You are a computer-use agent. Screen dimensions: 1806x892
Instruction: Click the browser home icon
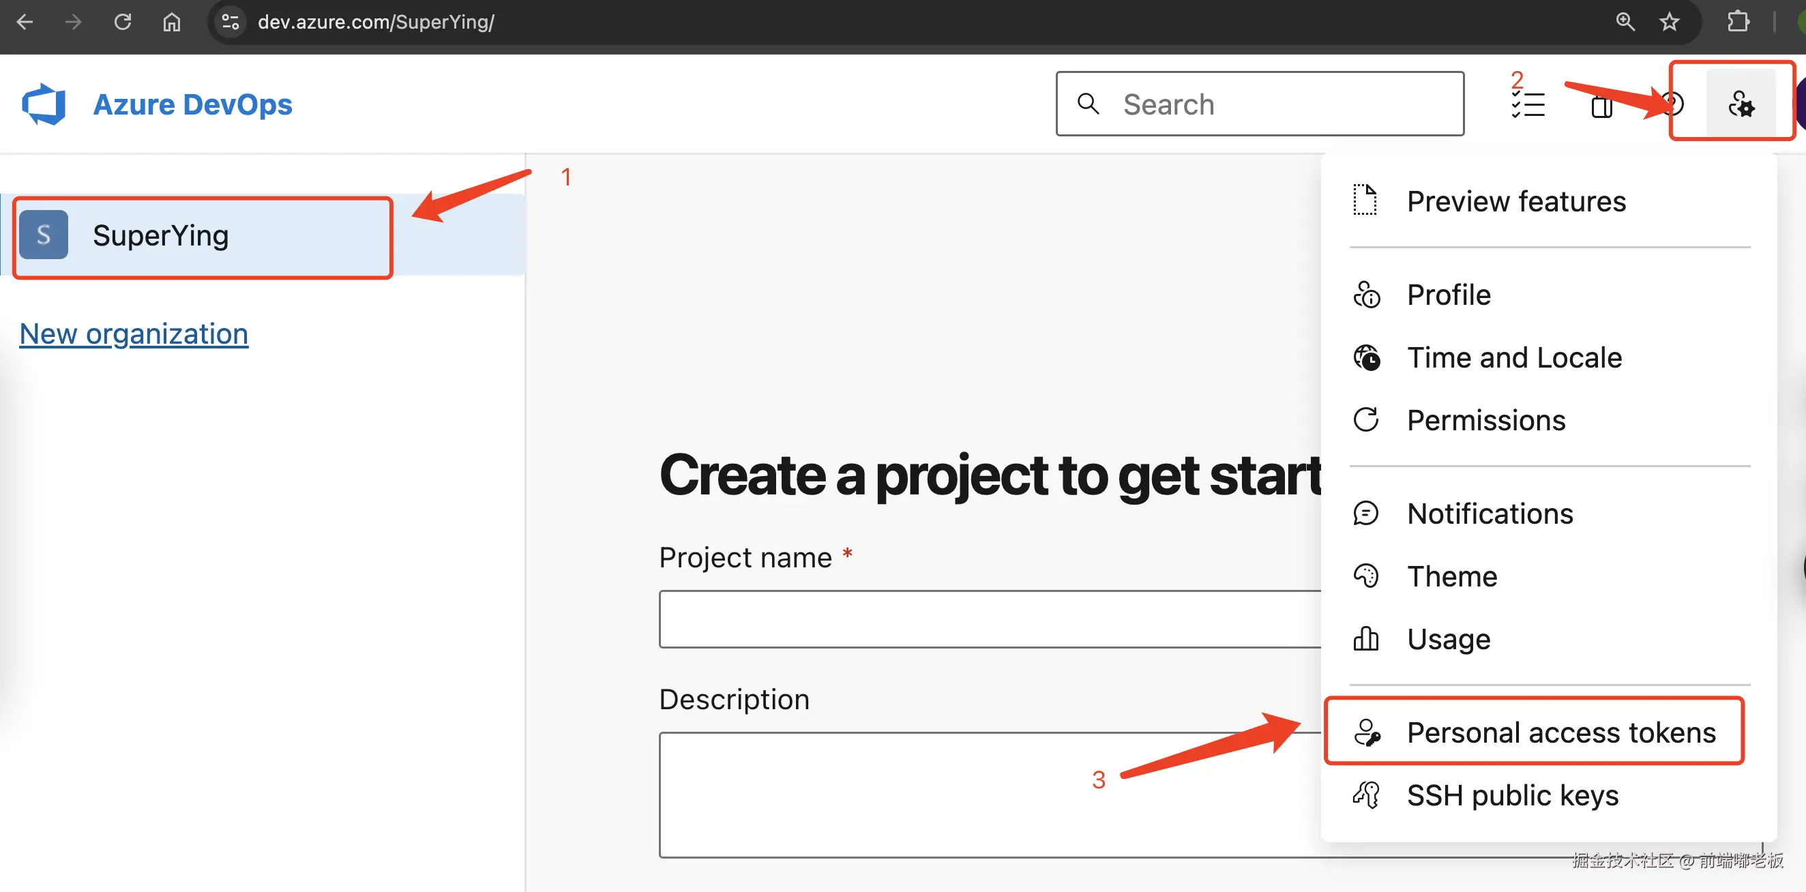[172, 22]
